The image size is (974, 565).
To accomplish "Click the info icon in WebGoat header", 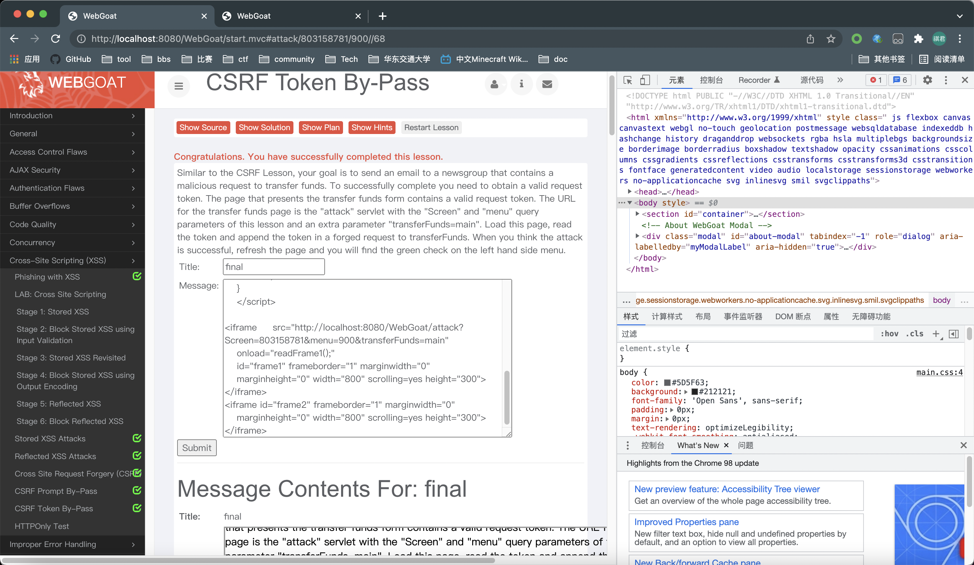I will 521,84.
